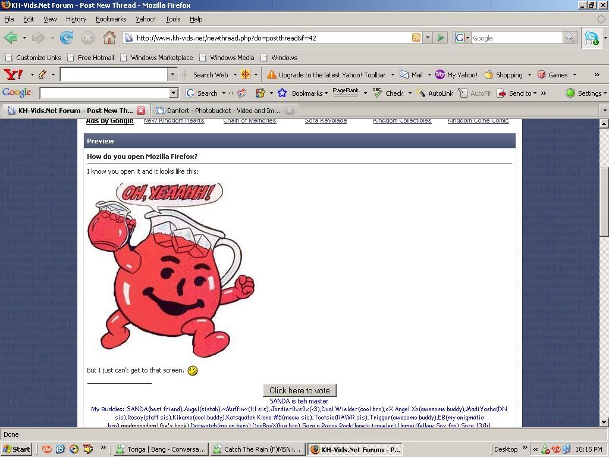Open the address bar URL history dropdown
Image resolution: width=609 pixels, height=457 pixels.
pos(428,37)
